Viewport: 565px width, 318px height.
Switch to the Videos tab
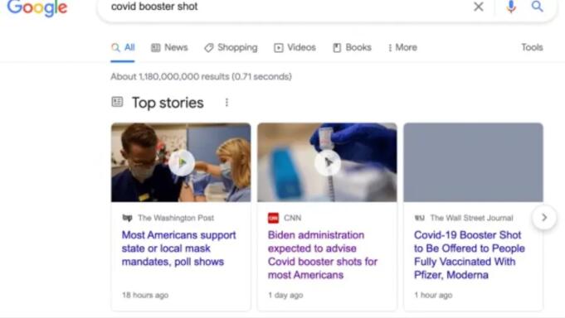(295, 47)
